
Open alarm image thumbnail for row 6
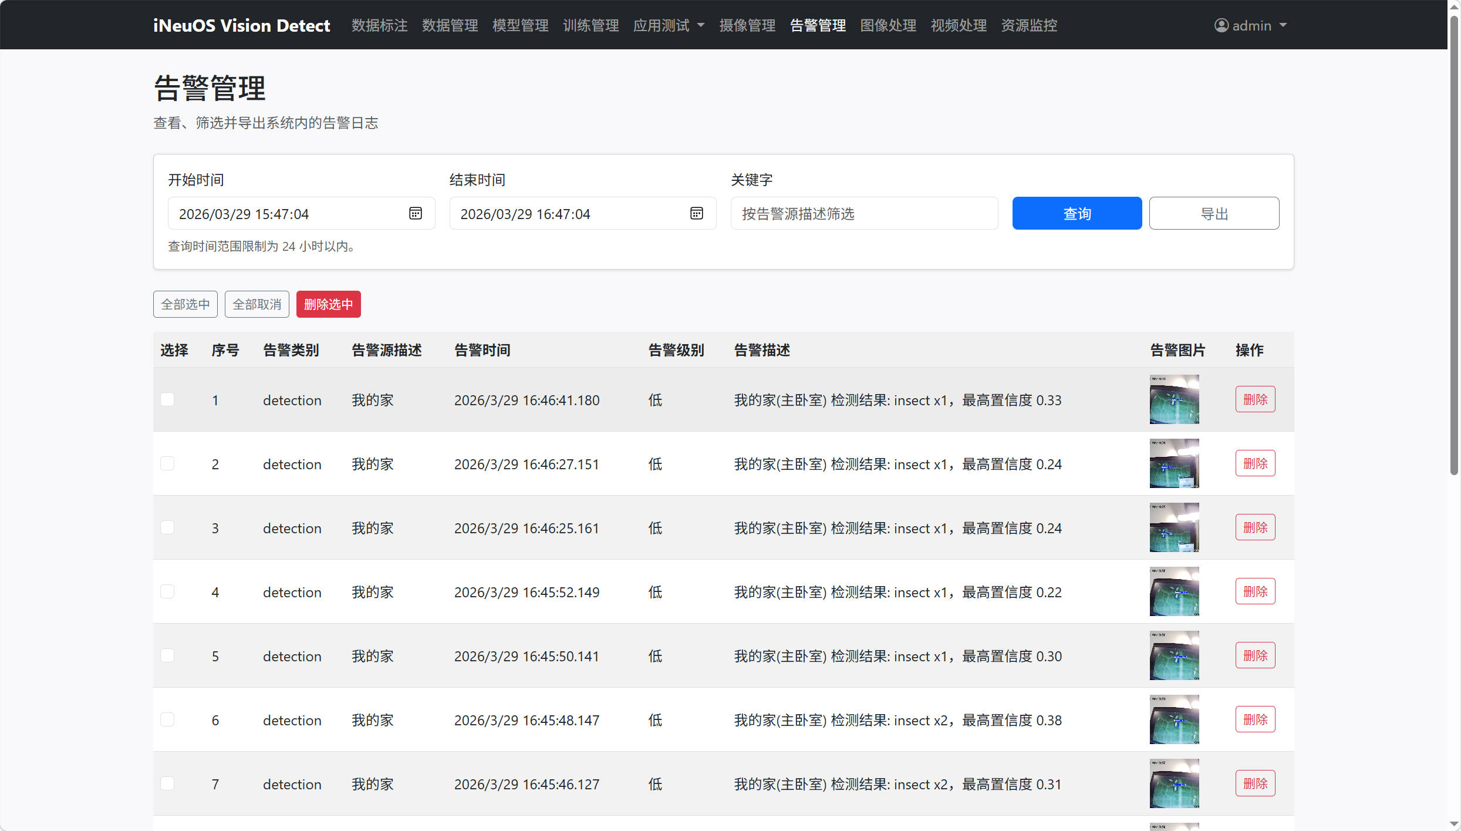tap(1174, 719)
